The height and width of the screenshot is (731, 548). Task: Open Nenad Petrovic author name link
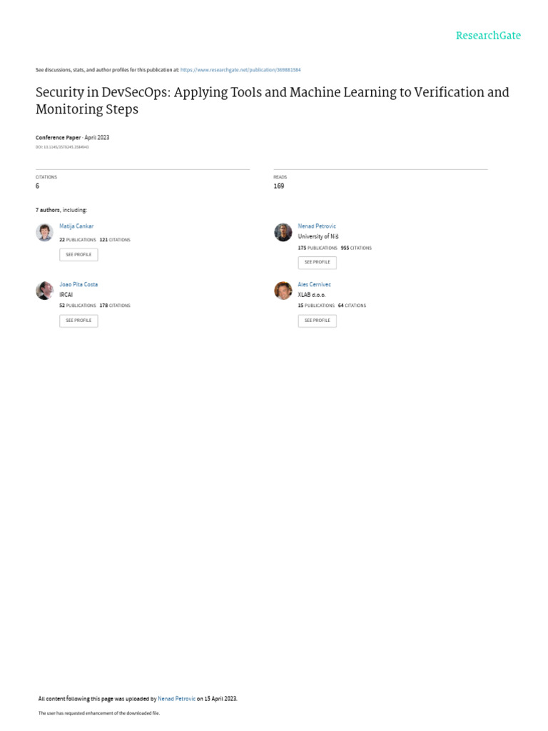point(317,226)
